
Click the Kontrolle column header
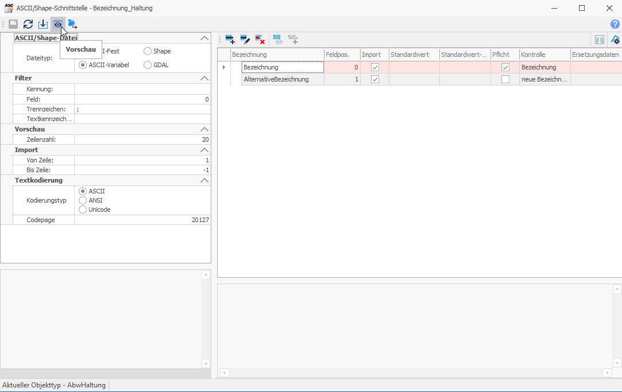click(544, 55)
